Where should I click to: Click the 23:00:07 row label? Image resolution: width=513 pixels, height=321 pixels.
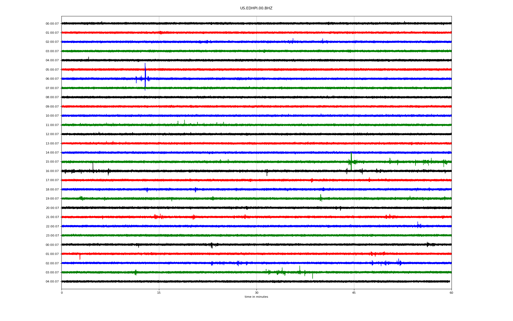click(52, 236)
